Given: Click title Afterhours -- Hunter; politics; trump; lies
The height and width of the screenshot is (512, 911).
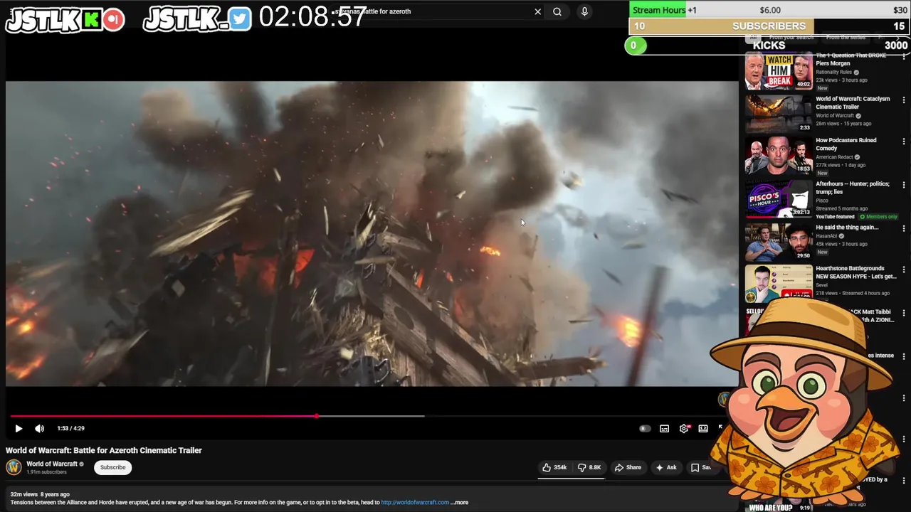Looking at the screenshot, I should point(853,188).
